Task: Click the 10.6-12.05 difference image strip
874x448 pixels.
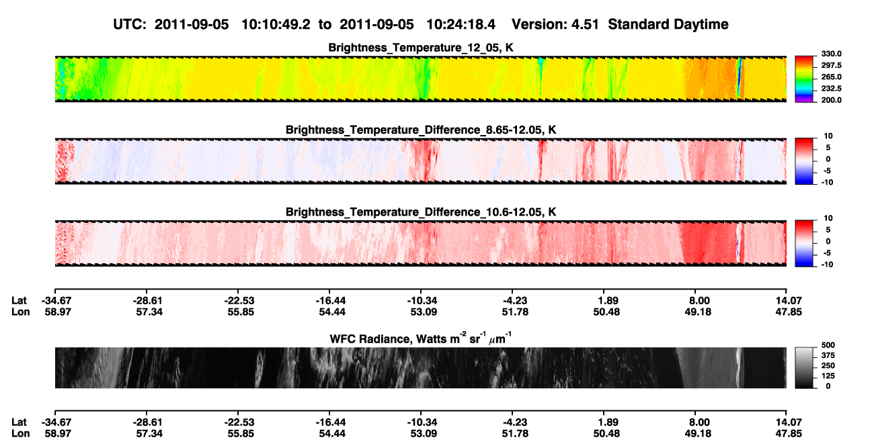Action: point(420,243)
